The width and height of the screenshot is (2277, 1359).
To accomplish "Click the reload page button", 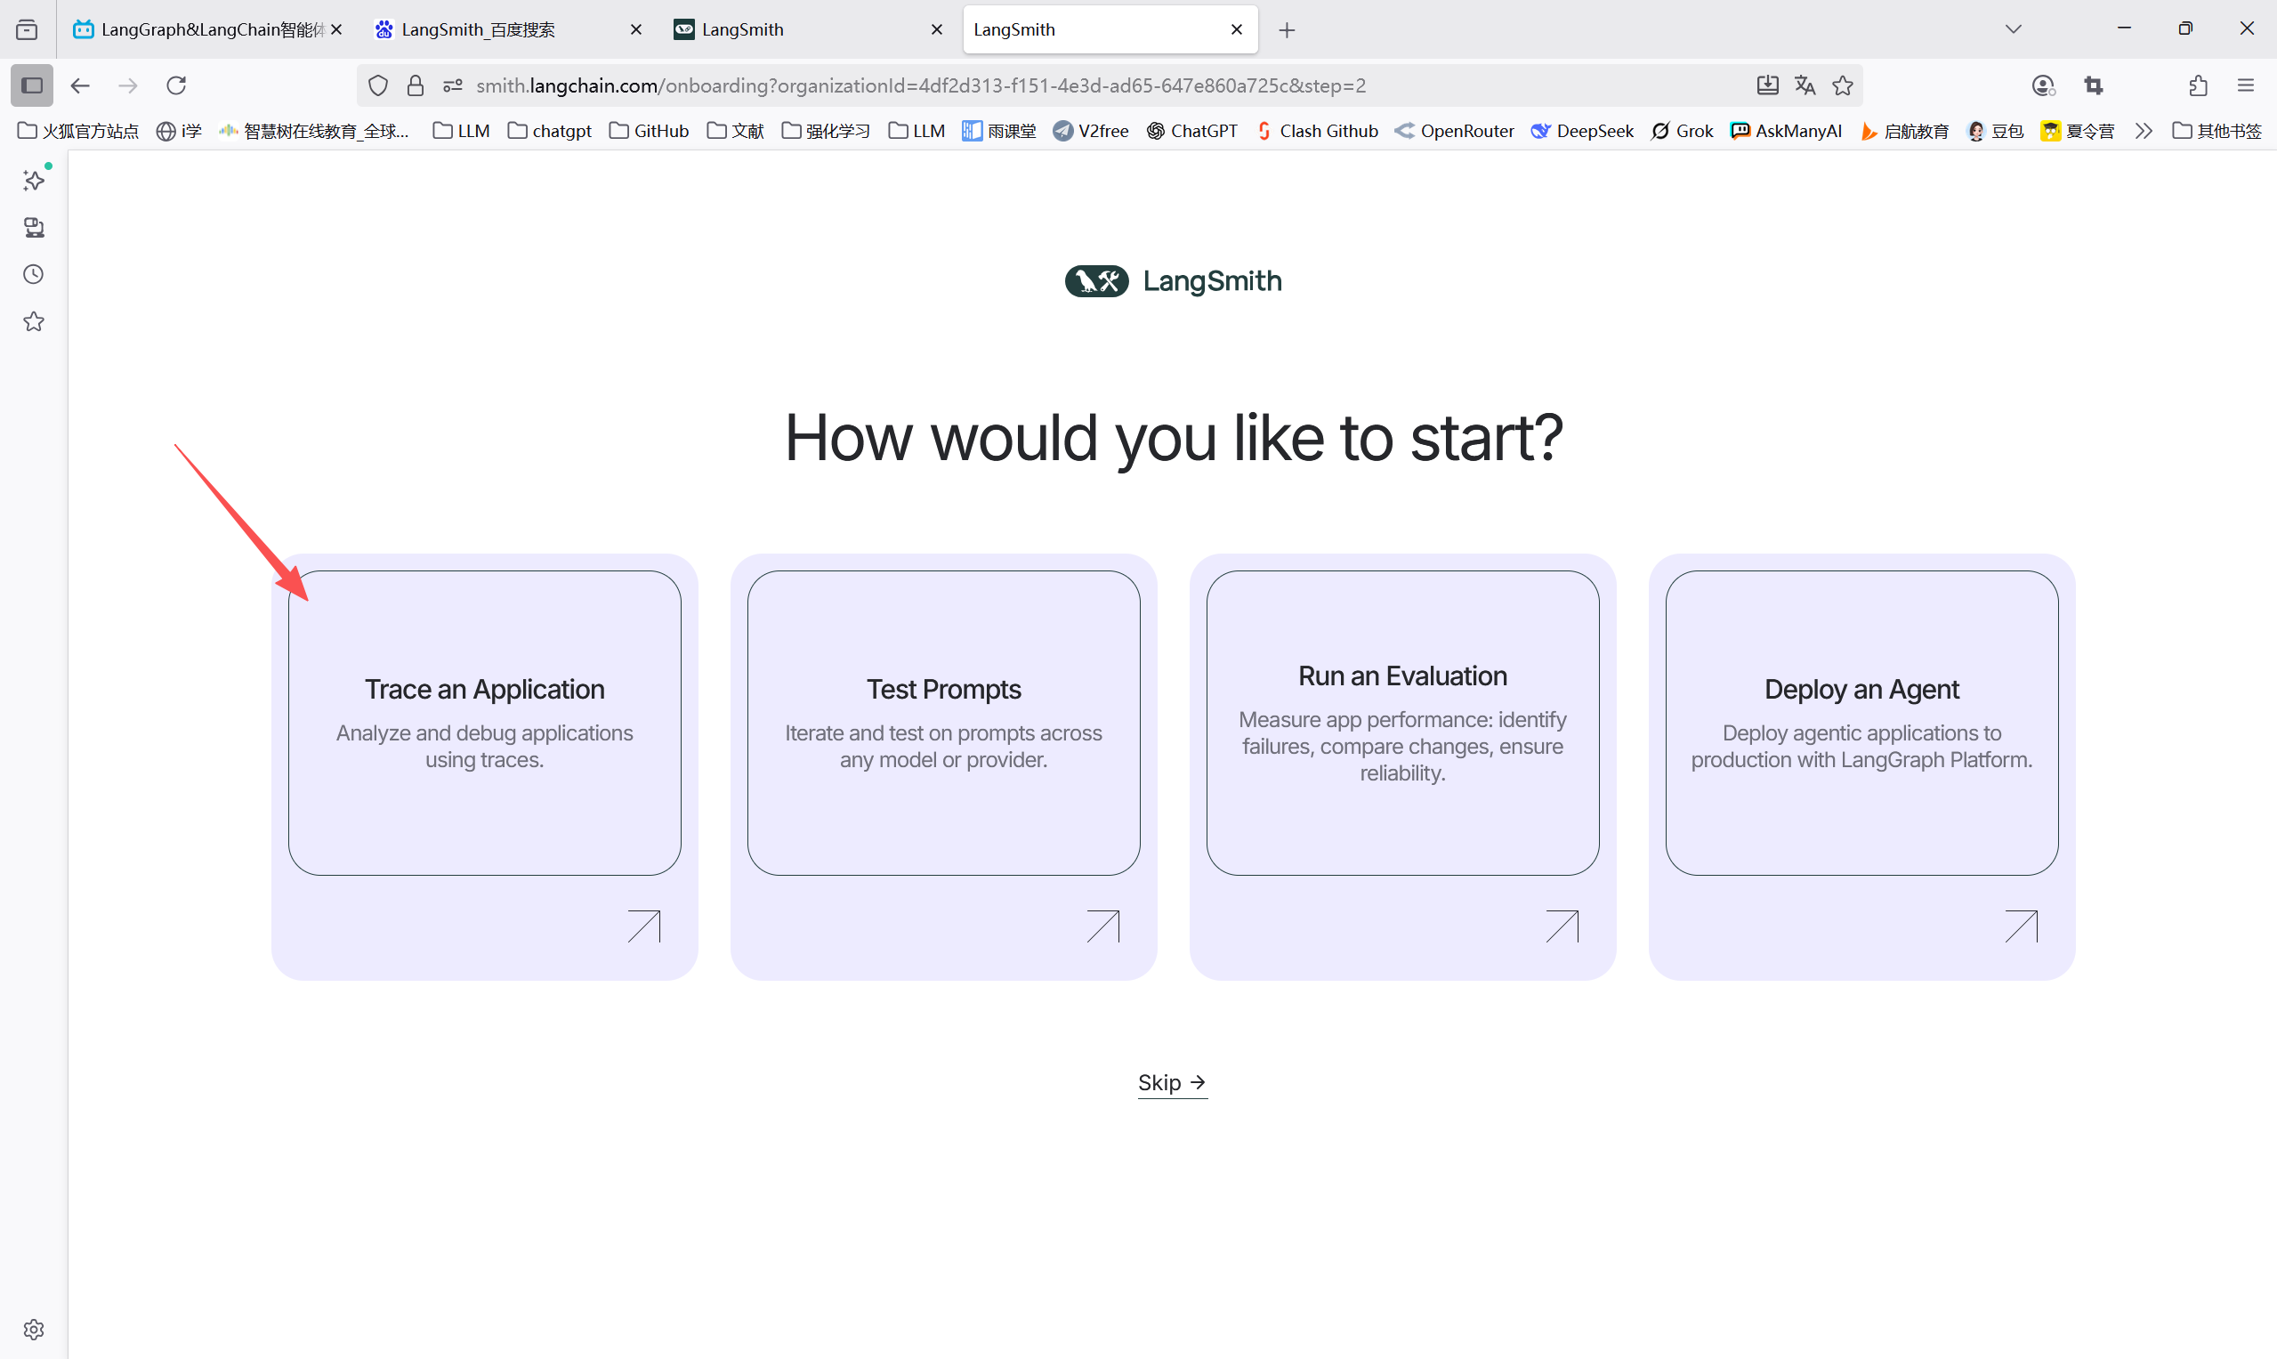I will tap(177, 85).
